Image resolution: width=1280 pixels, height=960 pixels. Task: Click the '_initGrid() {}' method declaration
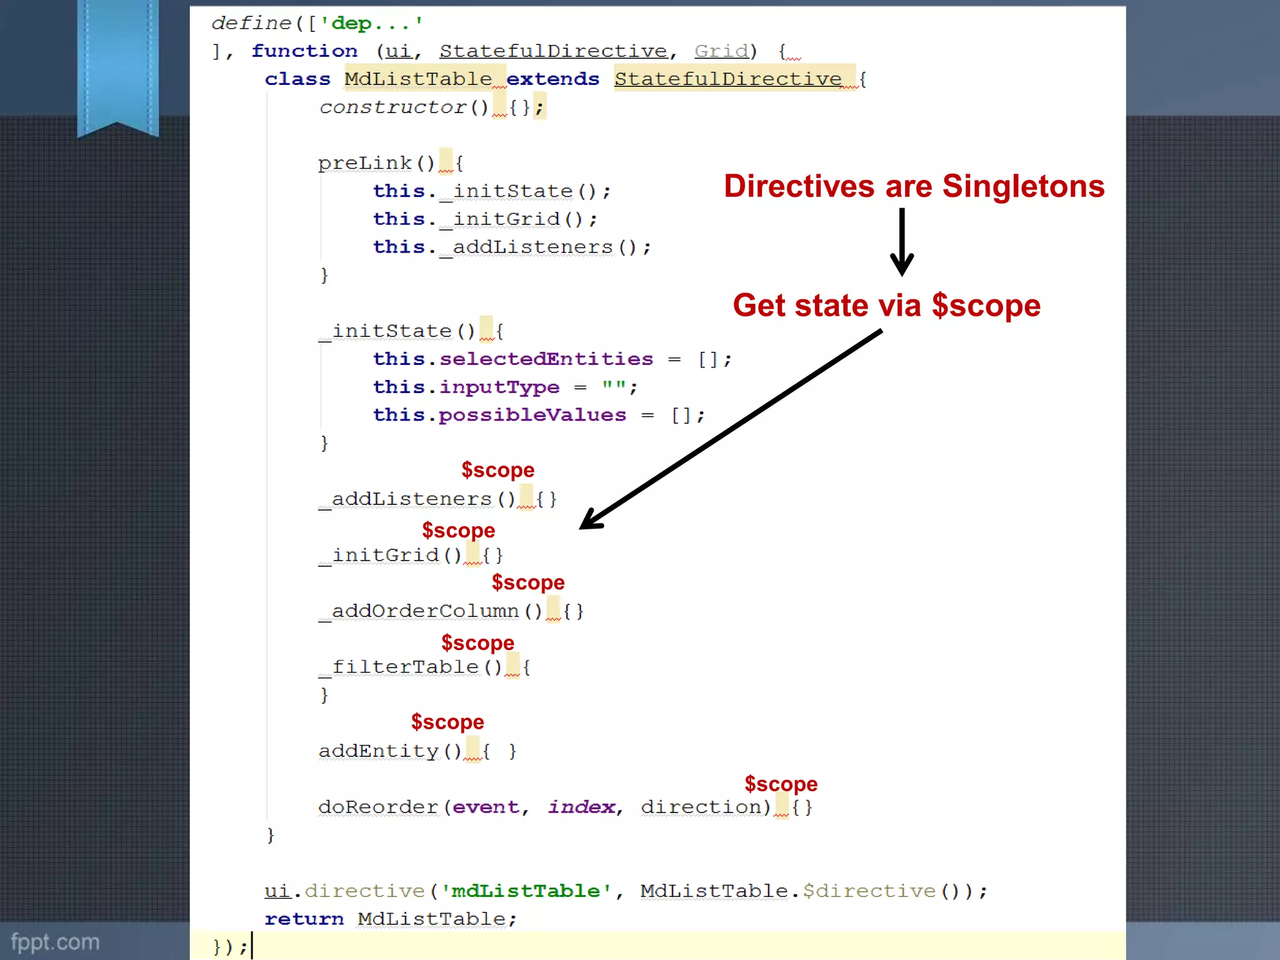click(x=411, y=555)
